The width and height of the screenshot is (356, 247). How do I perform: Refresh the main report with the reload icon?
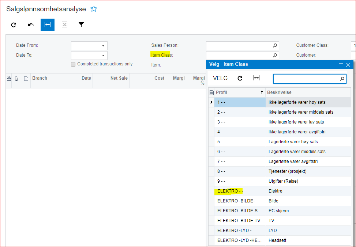coord(14,25)
